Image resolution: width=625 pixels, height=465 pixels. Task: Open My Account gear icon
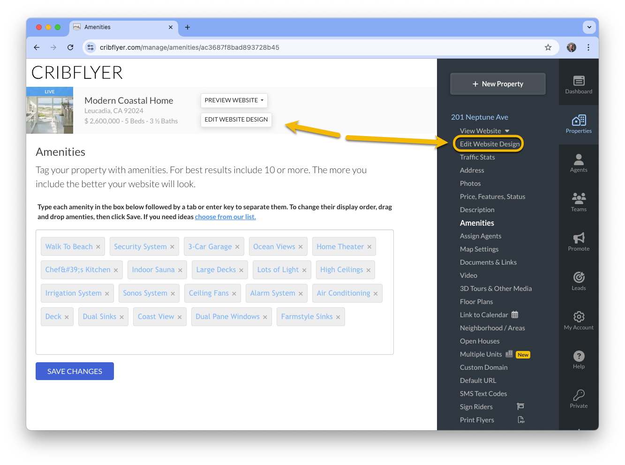click(579, 317)
